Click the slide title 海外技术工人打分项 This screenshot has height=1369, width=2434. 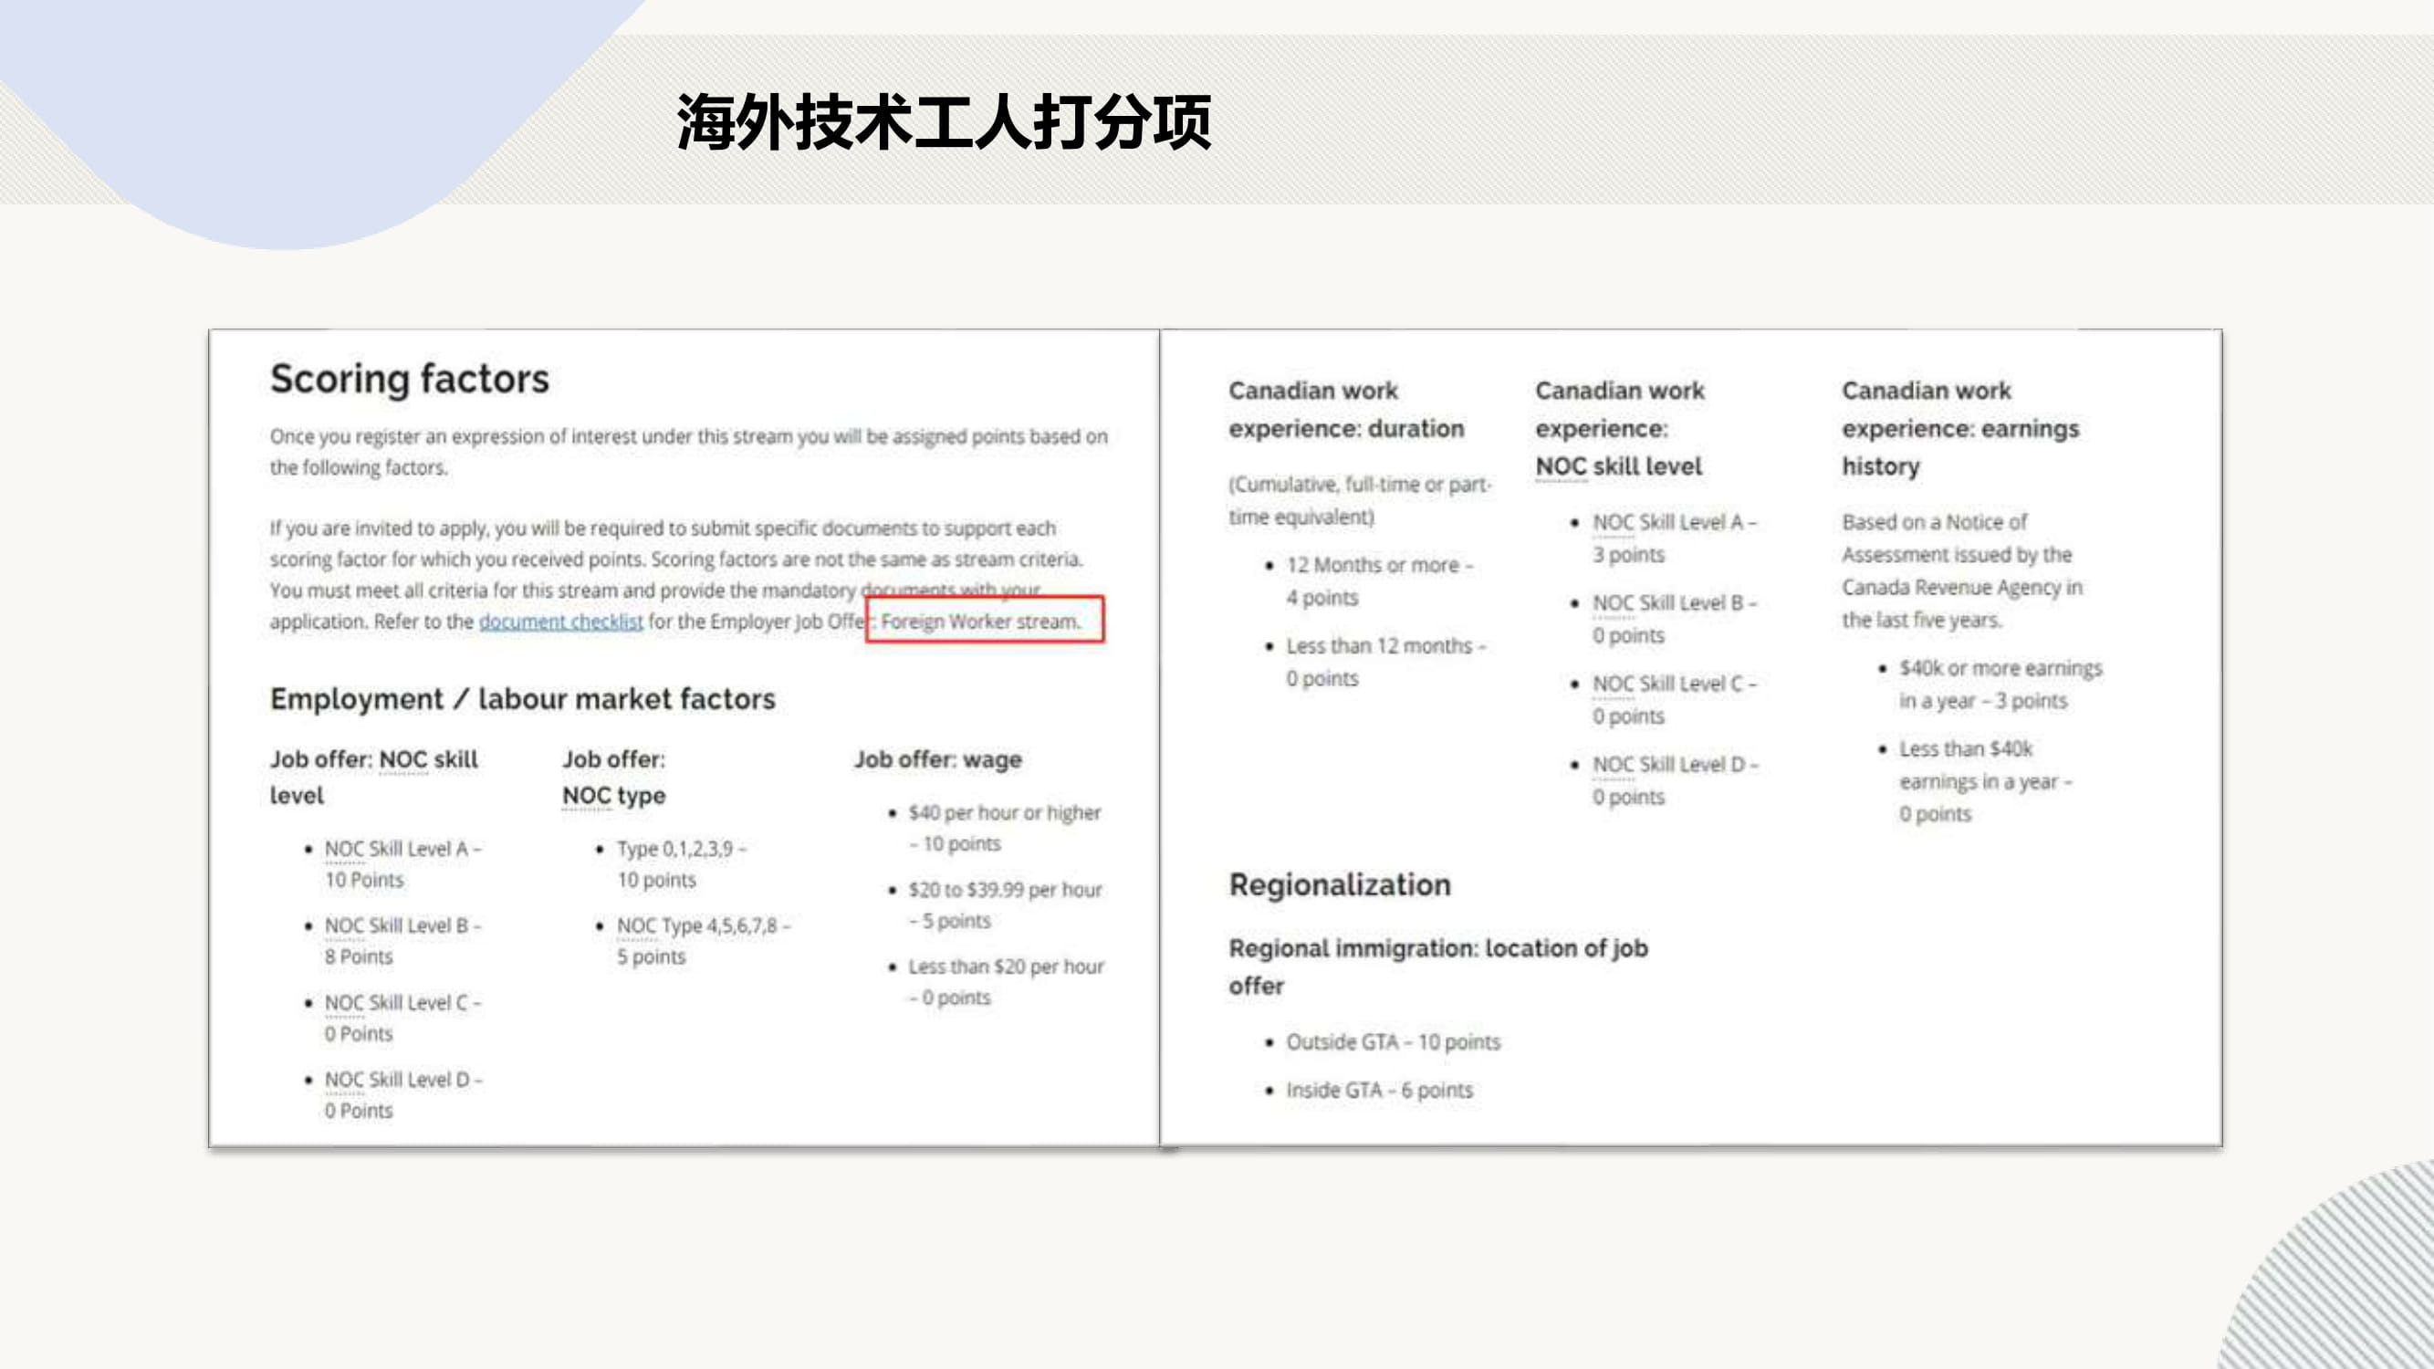pos(944,121)
